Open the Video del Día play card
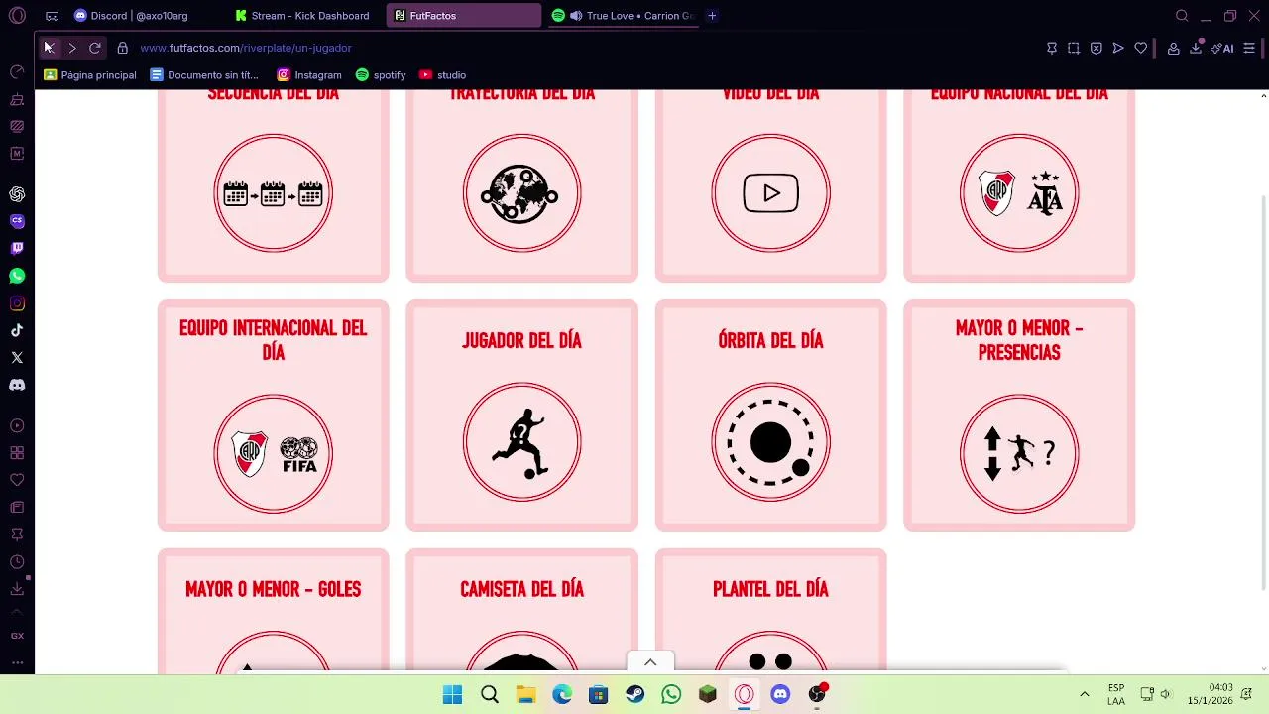Screen dimensions: 1269x714 770,184
